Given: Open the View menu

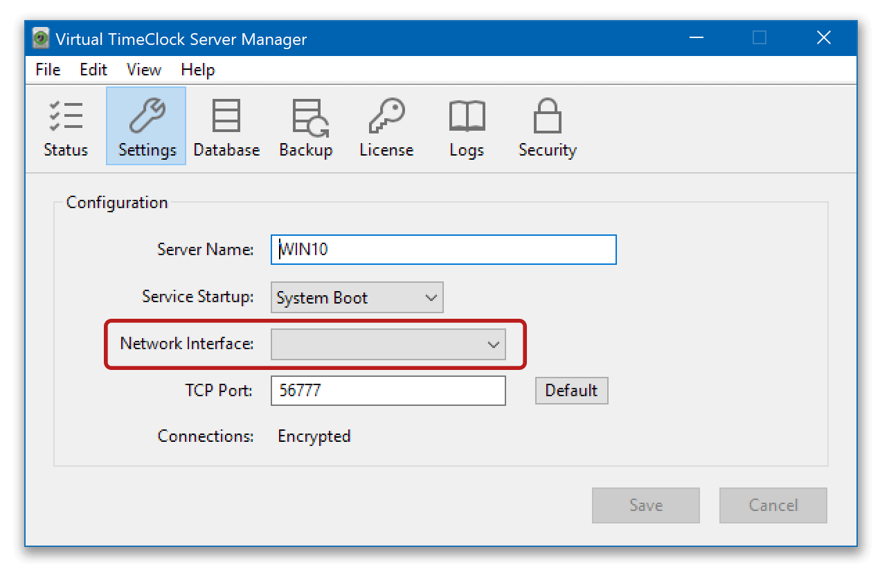Looking at the screenshot, I should pyautogui.click(x=143, y=69).
